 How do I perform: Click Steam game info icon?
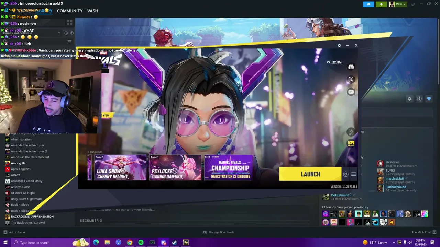pos(419,99)
